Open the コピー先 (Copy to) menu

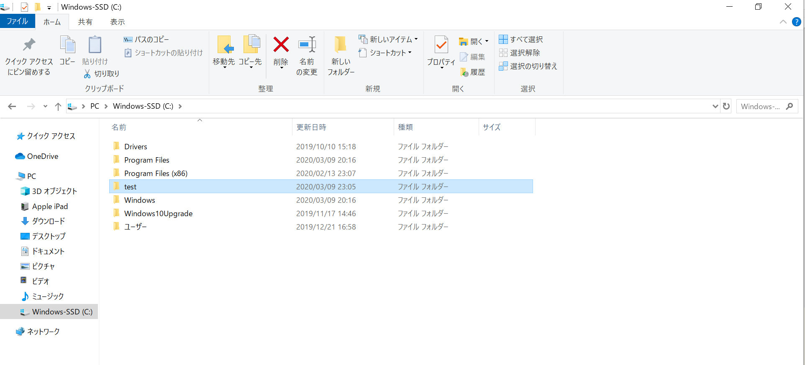coord(250,52)
